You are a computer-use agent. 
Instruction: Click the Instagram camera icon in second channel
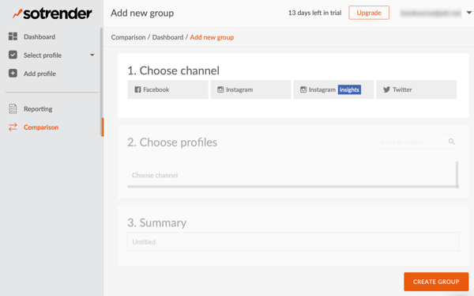click(x=220, y=89)
